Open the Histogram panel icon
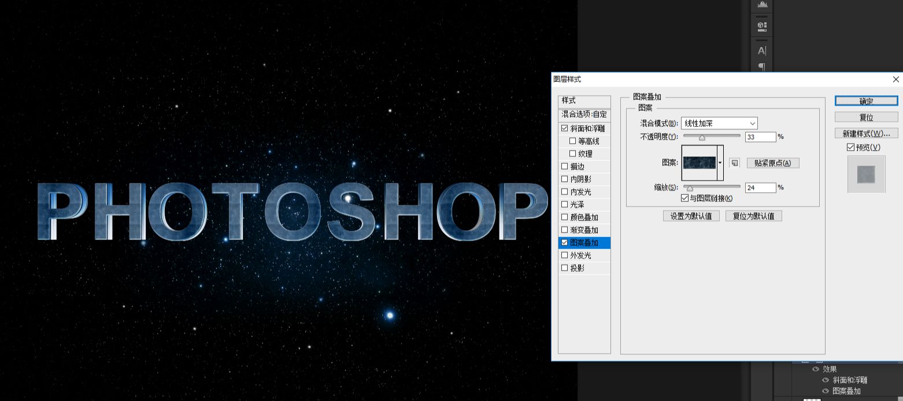The image size is (903, 401). click(x=762, y=4)
